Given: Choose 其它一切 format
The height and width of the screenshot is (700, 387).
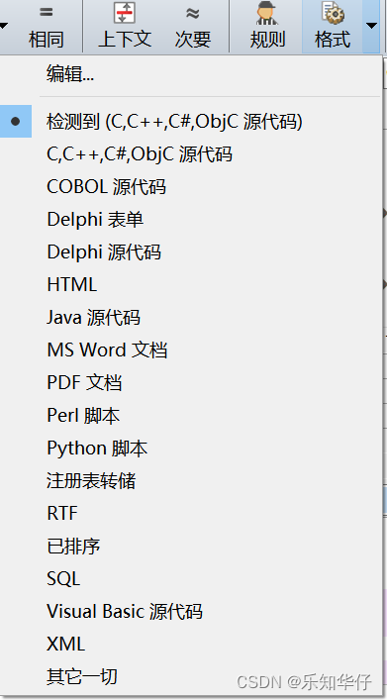Looking at the screenshot, I should coord(82,676).
